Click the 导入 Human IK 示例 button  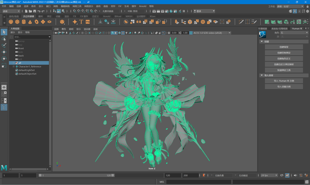[284, 81]
